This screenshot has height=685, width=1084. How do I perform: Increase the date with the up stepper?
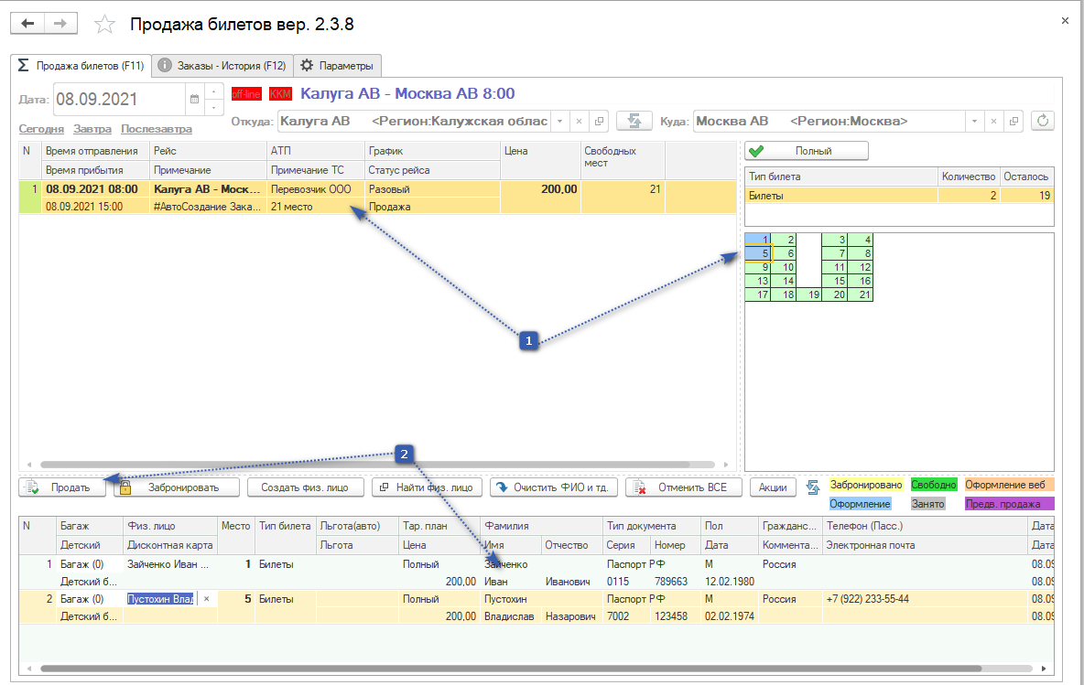point(214,91)
